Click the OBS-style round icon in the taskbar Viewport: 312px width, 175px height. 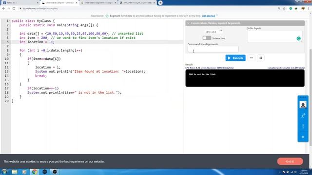pos(55,172)
